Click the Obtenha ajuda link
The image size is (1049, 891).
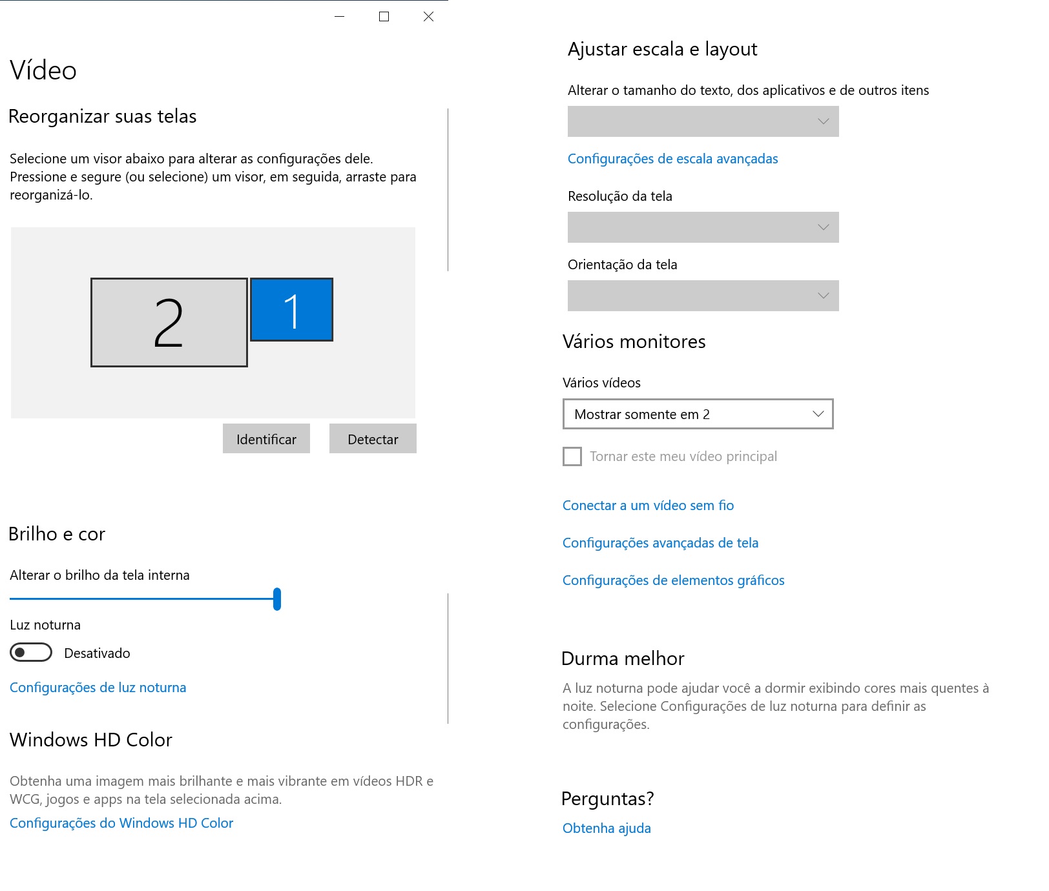click(x=607, y=828)
